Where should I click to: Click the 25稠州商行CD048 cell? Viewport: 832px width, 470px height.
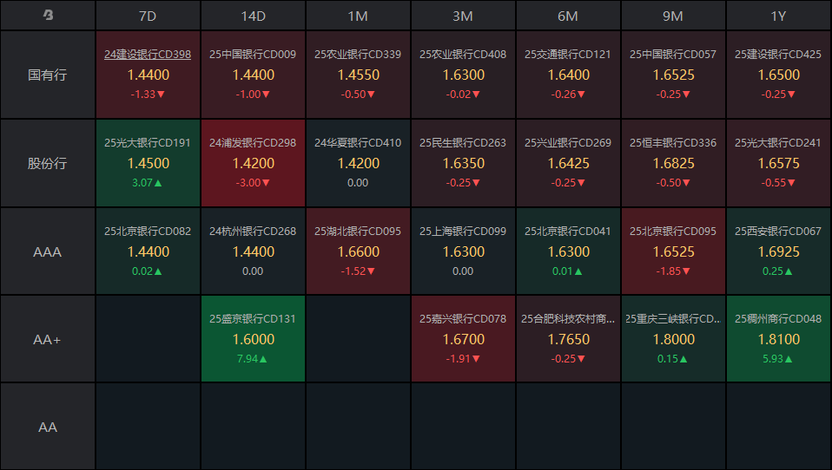(x=778, y=339)
